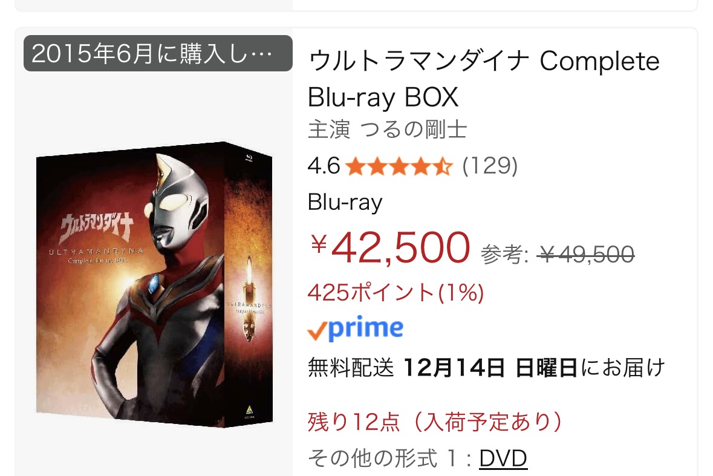Click the prime checkmark icon
The image size is (713, 476).
[317, 331]
